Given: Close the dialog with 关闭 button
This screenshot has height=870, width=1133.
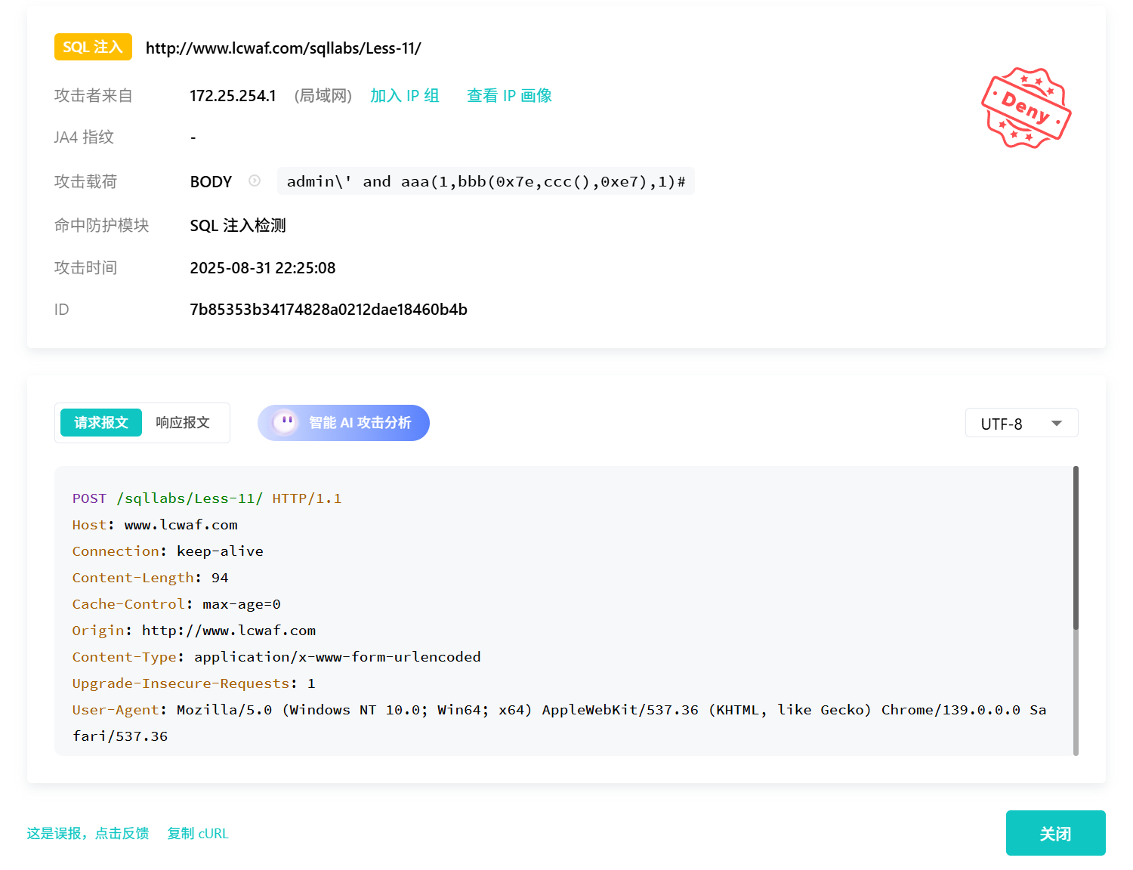Looking at the screenshot, I should [1055, 833].
